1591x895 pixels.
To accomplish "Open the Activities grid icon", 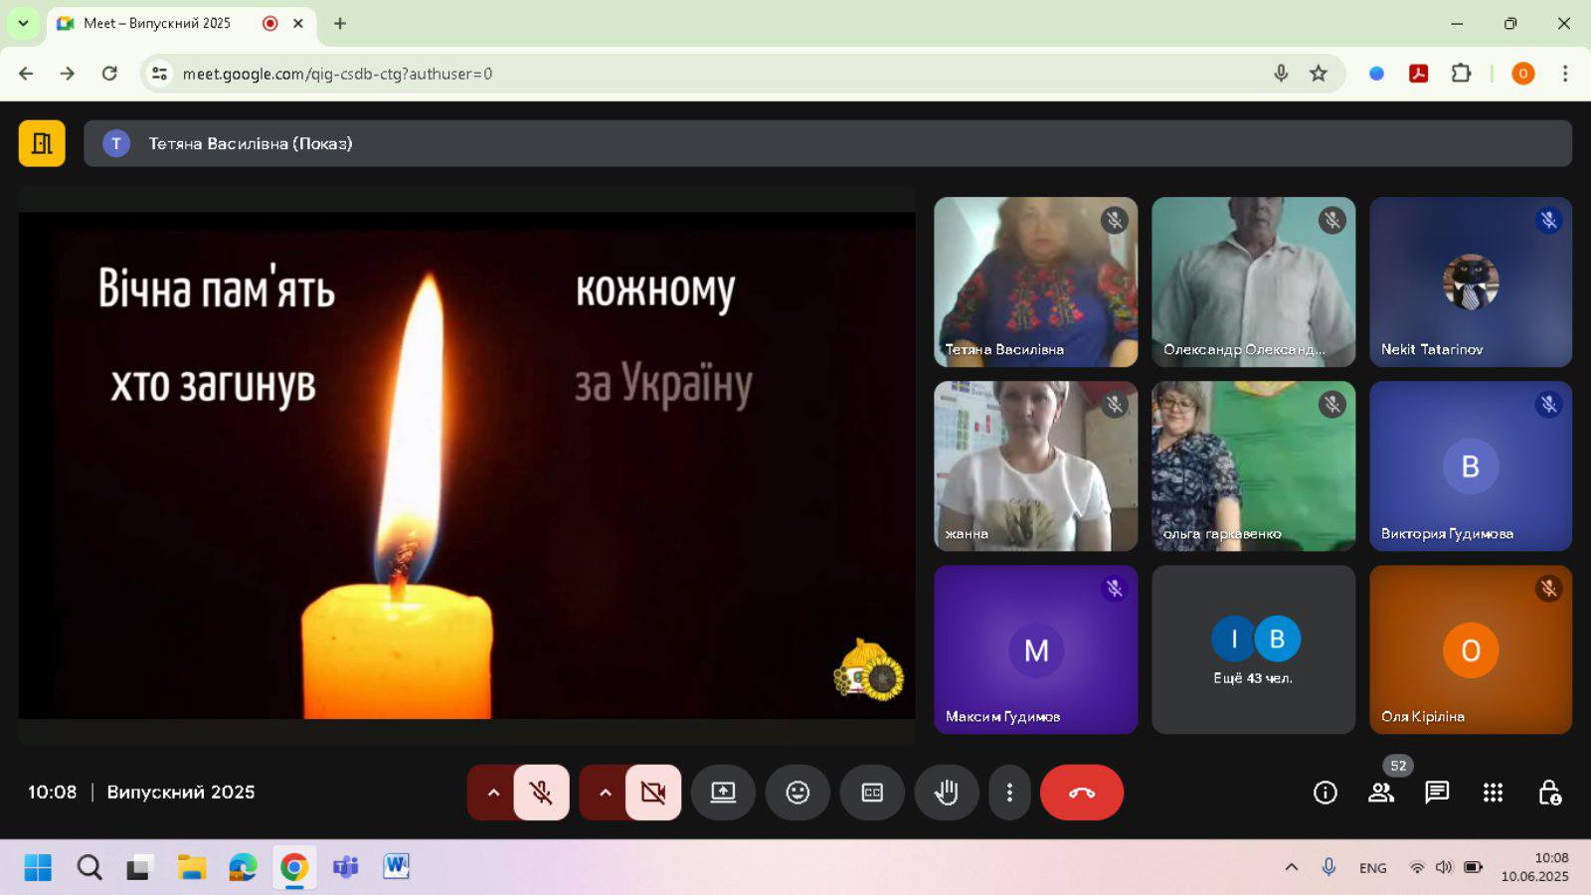I will [1493, 793].
